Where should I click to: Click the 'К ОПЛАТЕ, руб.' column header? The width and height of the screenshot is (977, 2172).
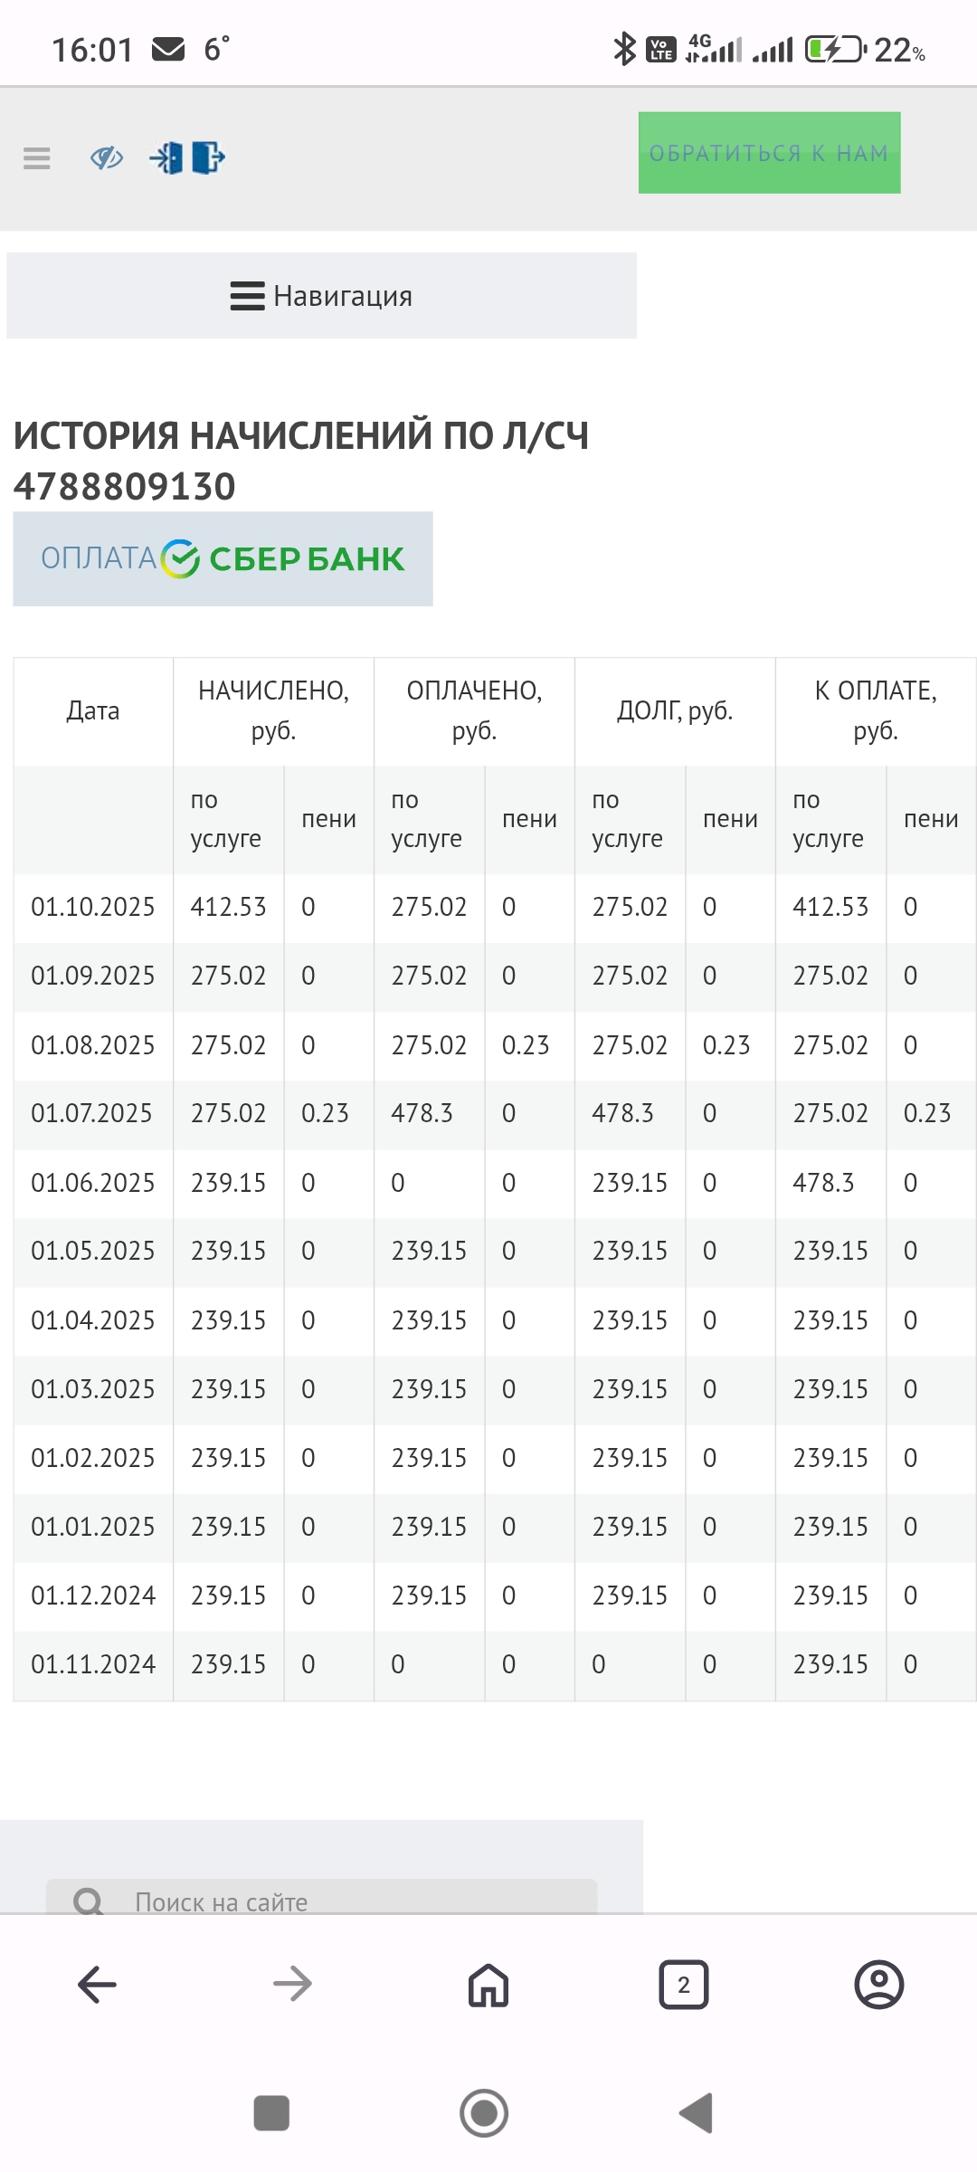point(875,711)
